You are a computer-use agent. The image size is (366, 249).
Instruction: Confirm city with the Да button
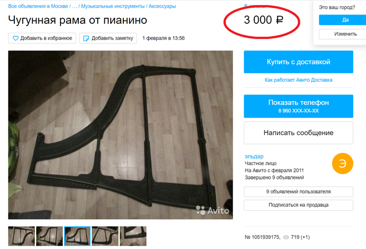click(343, 20)
